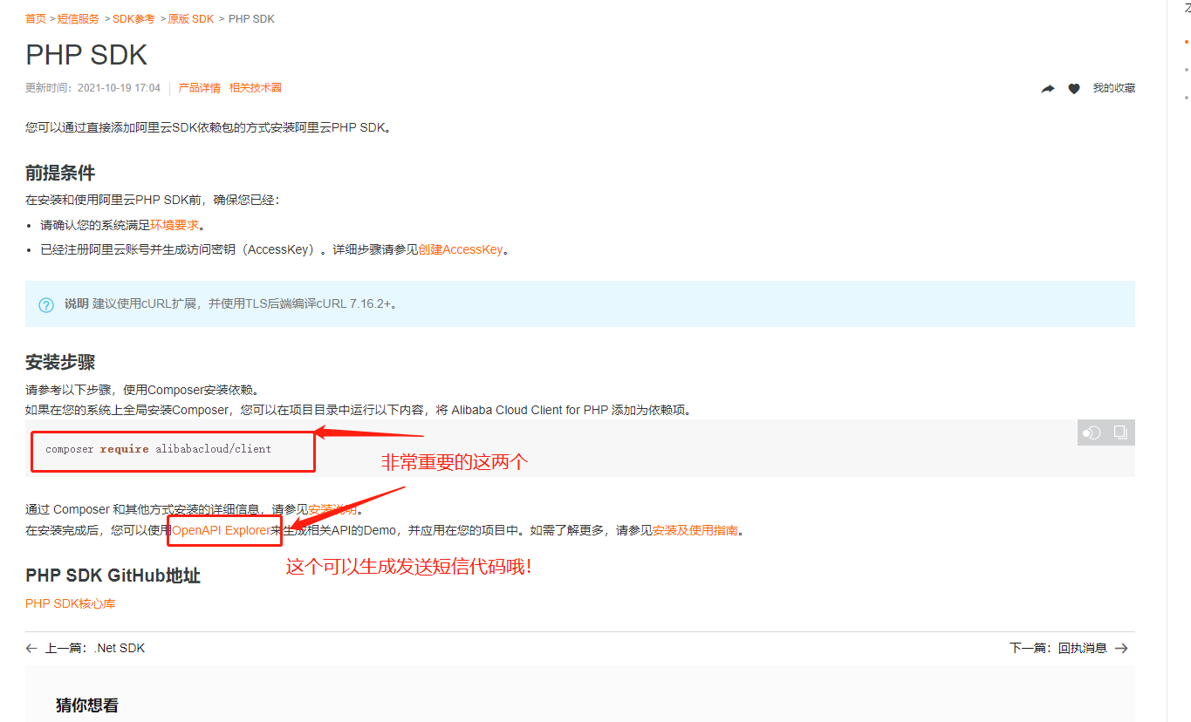This screenshot has height=722, width=1191.
Task: Toggle the code block dark theme
Action: (1092, 433)
